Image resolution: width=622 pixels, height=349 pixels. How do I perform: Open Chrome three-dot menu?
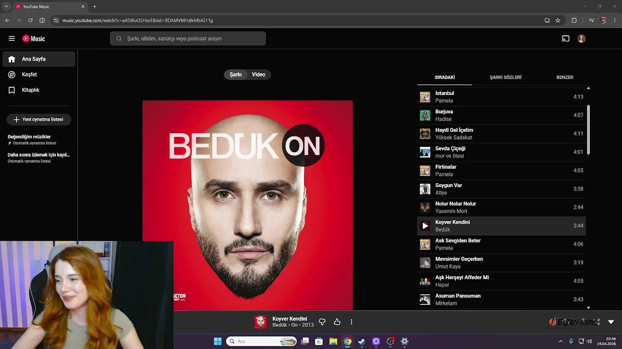[x=615, y=20]
